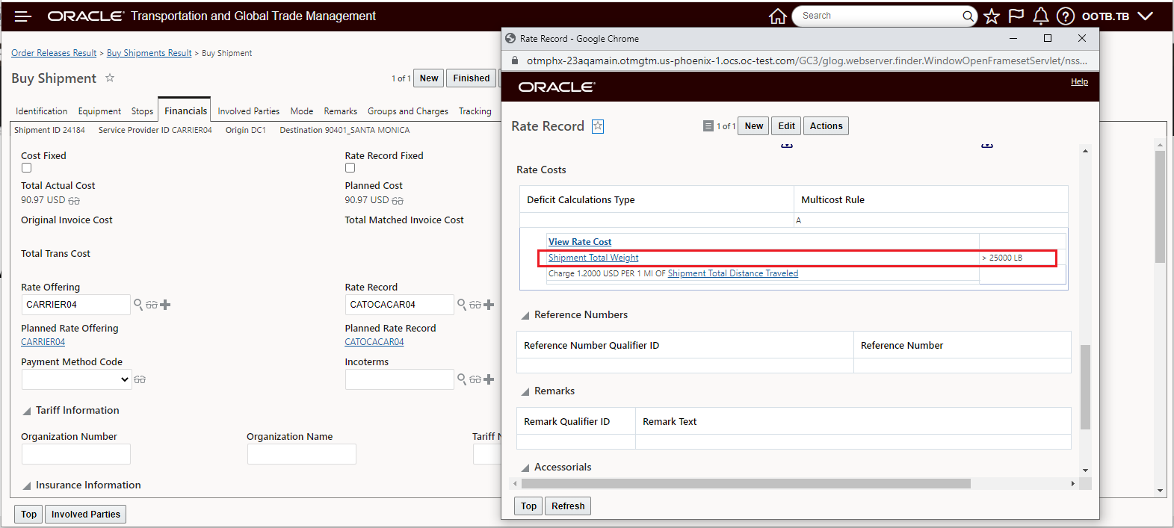Open Planned Rate Offering CARRIER04 link

(43, 342)
